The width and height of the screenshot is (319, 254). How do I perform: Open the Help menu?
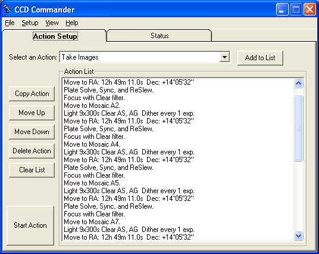(72, 23)
